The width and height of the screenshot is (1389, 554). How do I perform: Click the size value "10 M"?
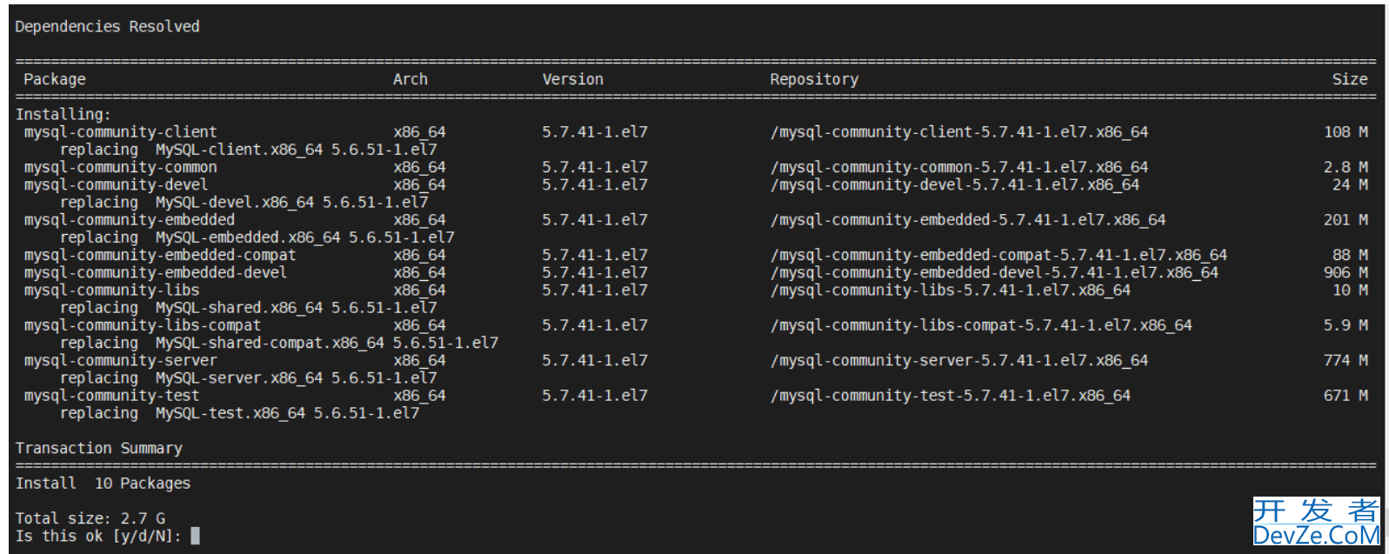(1350, 290)
